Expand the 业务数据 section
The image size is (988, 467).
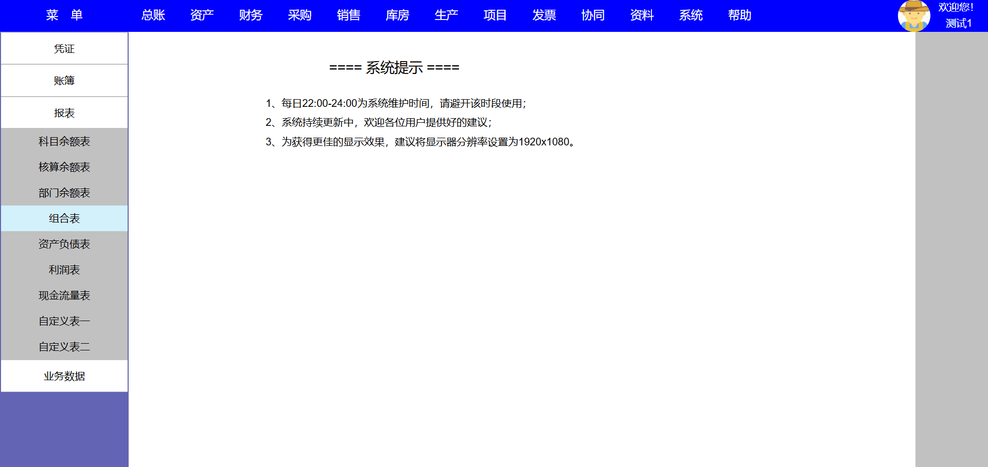pyautogui.click(x=64, y=376)
